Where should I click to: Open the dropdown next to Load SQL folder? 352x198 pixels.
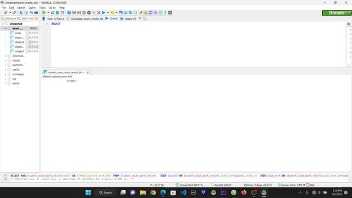tap(116, 13)
